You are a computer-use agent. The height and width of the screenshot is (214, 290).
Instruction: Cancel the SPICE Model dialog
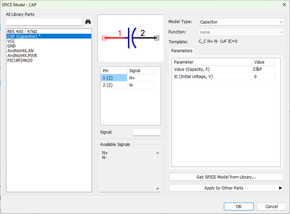[x=272, y=207]
